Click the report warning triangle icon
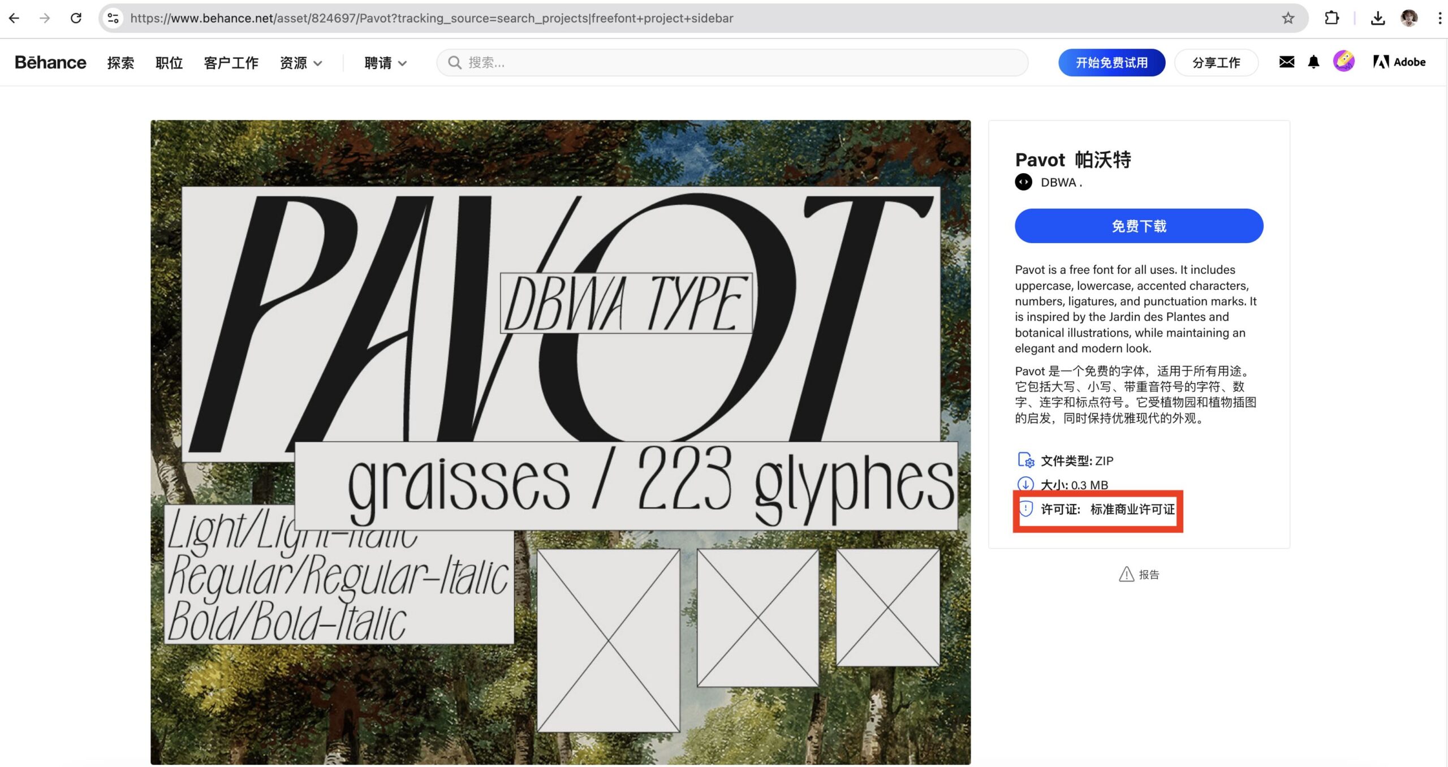 click(x=1126, y=574)
